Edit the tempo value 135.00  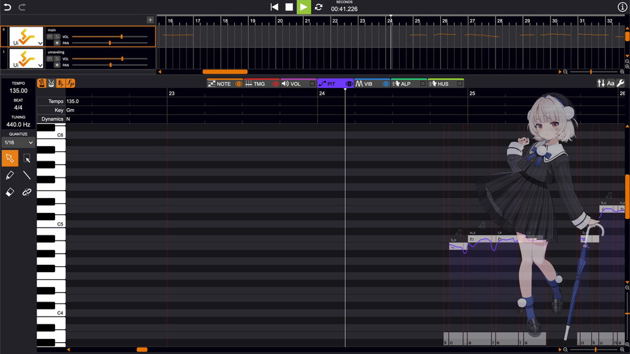tap(18, 90)
